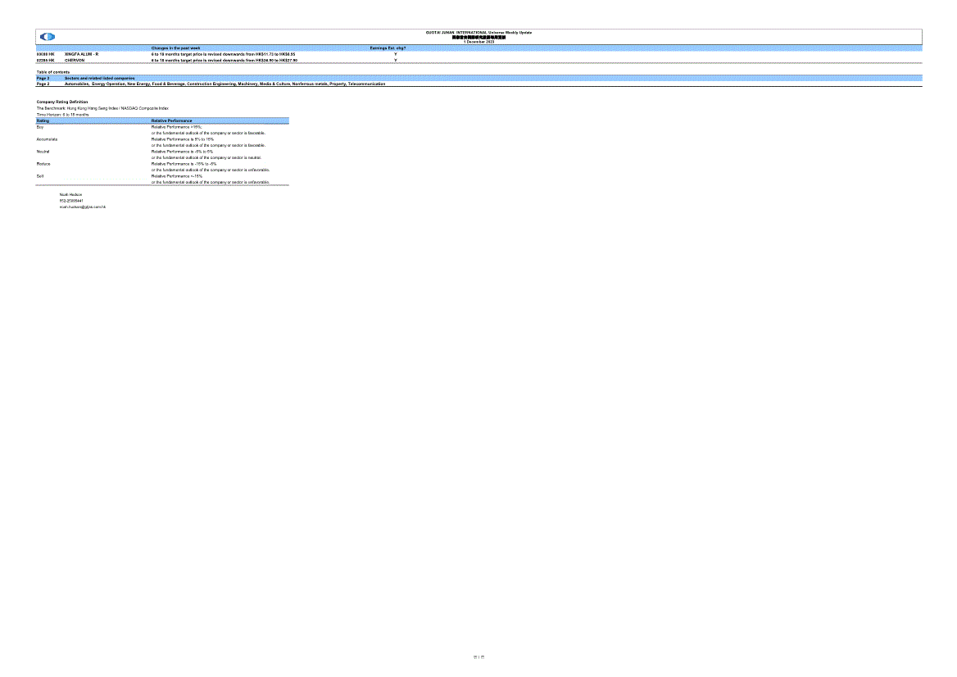This screenshot has height=677, width=957.
Task: Select the 'Sell' rating label
Action: point(39,176)
